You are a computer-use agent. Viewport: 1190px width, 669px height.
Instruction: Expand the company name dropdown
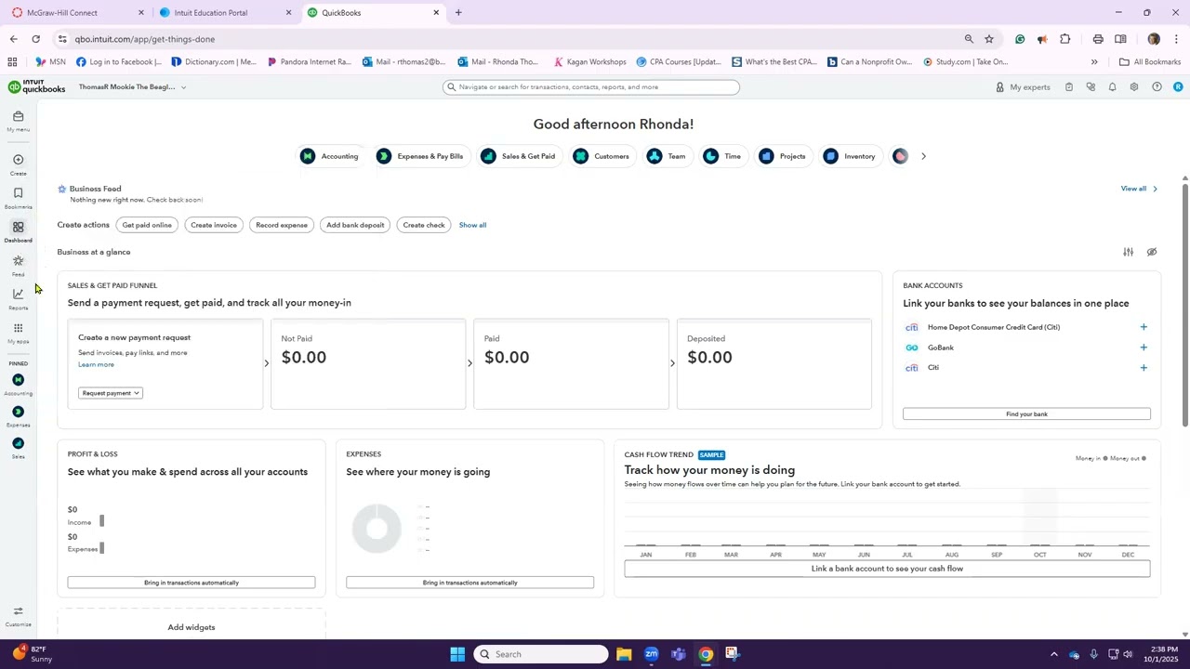click(132, 87)
